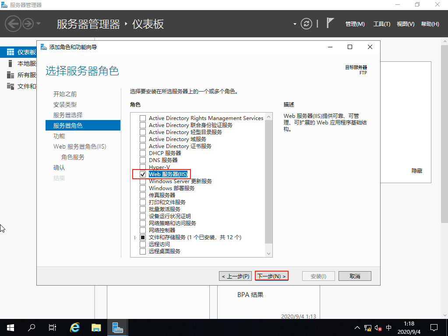Screen dimensions: 448x336
Task: Check 网络控制器 role
Action: (x=143, y=230)
